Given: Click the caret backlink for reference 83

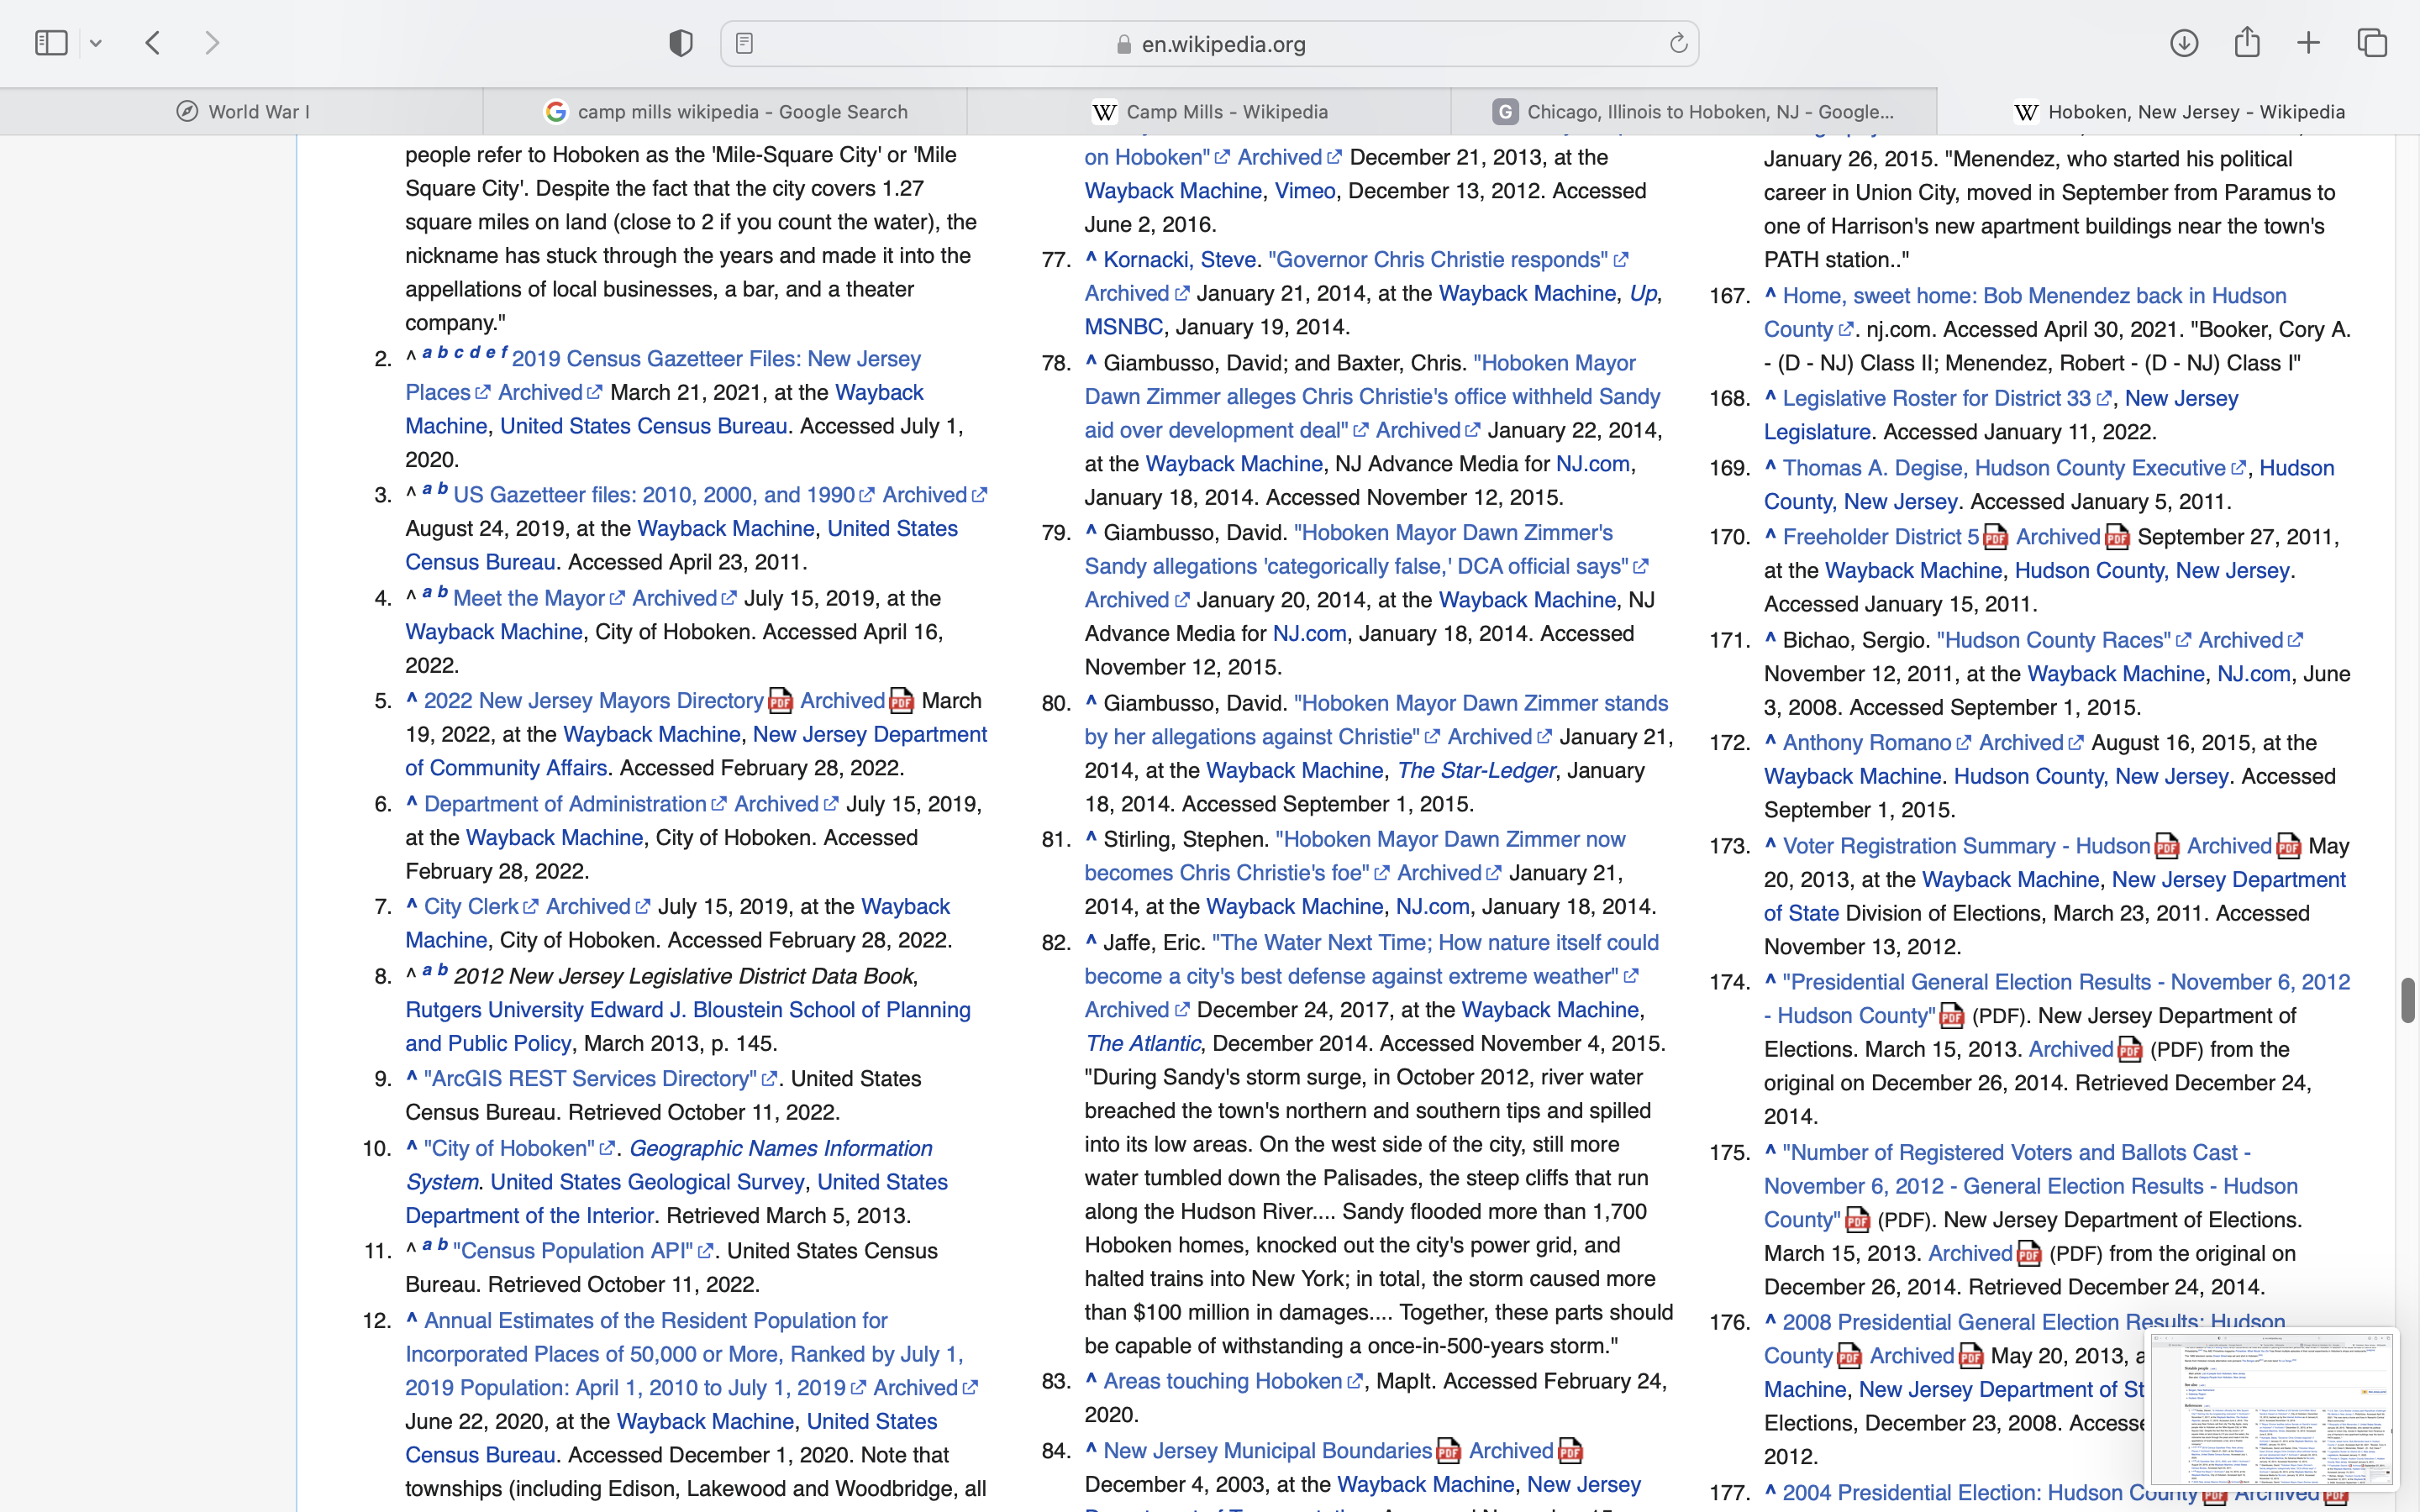Looking at the screenshot, I should [x=1091, y=1379].
